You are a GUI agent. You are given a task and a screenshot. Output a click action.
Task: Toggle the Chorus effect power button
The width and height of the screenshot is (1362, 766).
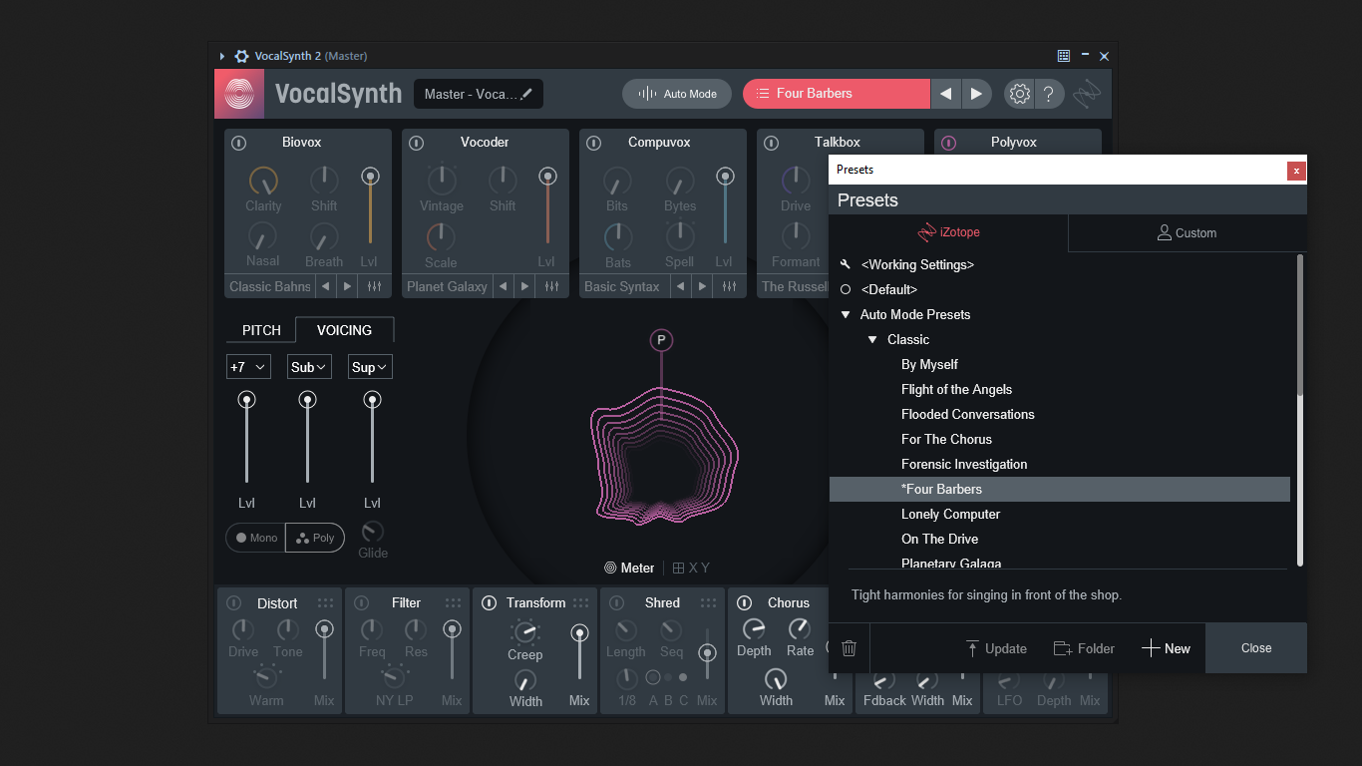[x=744, y=603]
